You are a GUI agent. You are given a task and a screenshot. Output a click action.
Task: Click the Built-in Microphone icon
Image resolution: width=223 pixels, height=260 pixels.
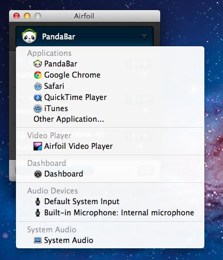click(38, 213)
